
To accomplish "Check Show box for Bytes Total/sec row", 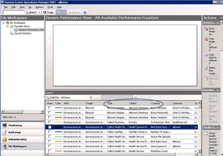I will click(x=49, y=117).
